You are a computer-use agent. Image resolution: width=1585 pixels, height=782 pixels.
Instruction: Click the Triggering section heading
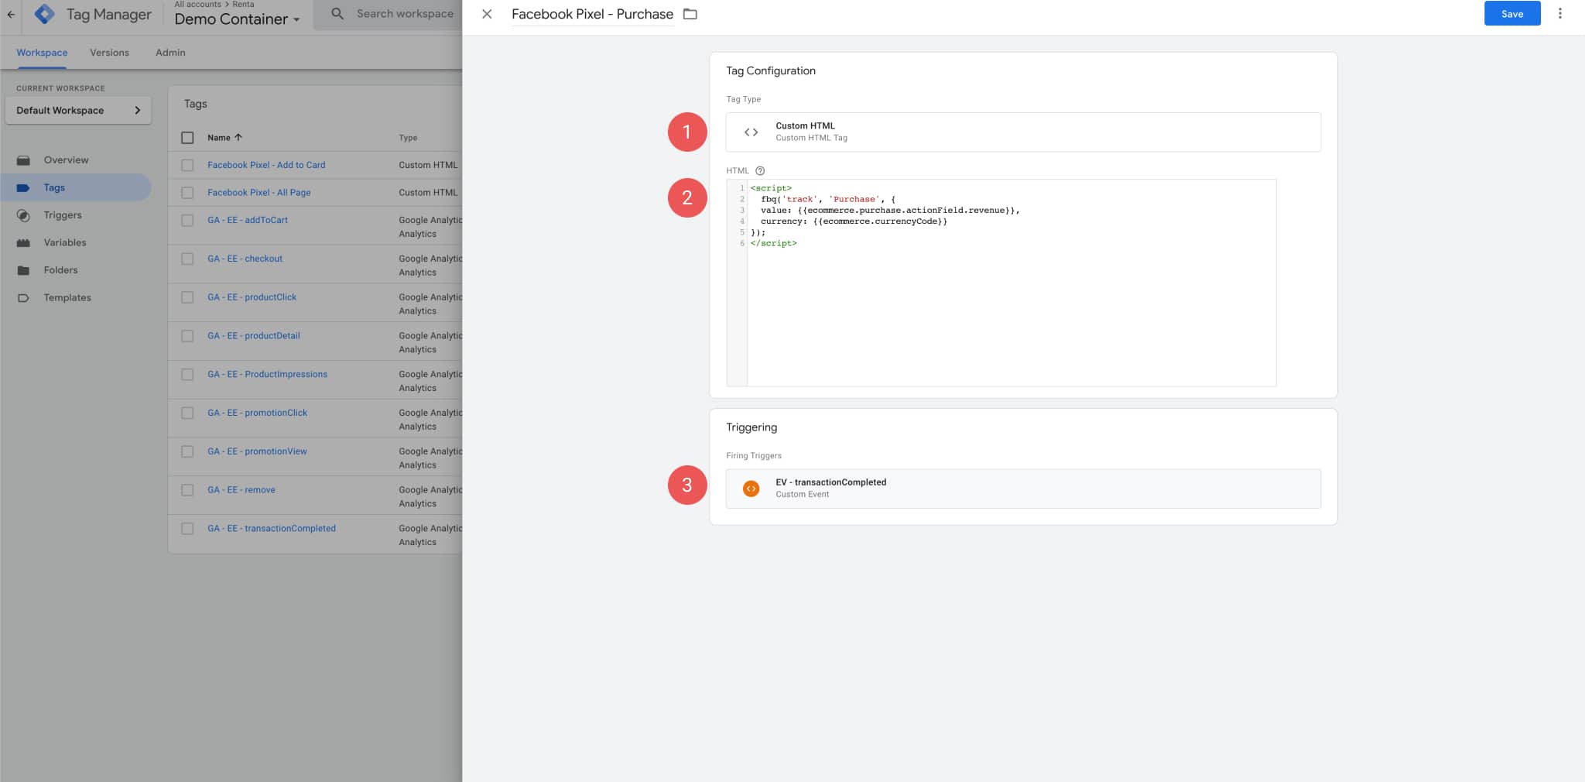(x=751, y=427)
